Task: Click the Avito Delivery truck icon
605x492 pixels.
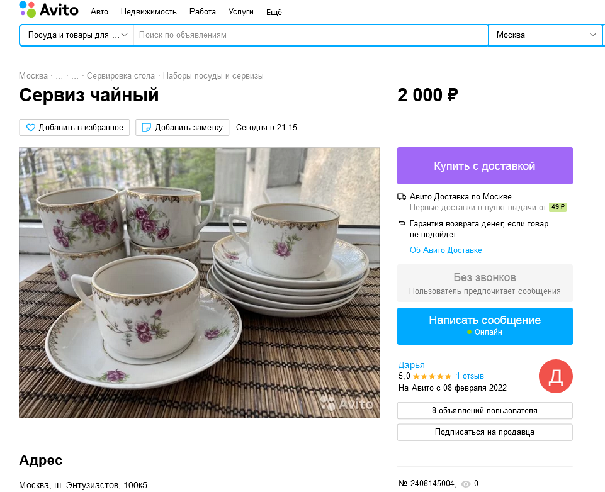Action: click(402, 196)
